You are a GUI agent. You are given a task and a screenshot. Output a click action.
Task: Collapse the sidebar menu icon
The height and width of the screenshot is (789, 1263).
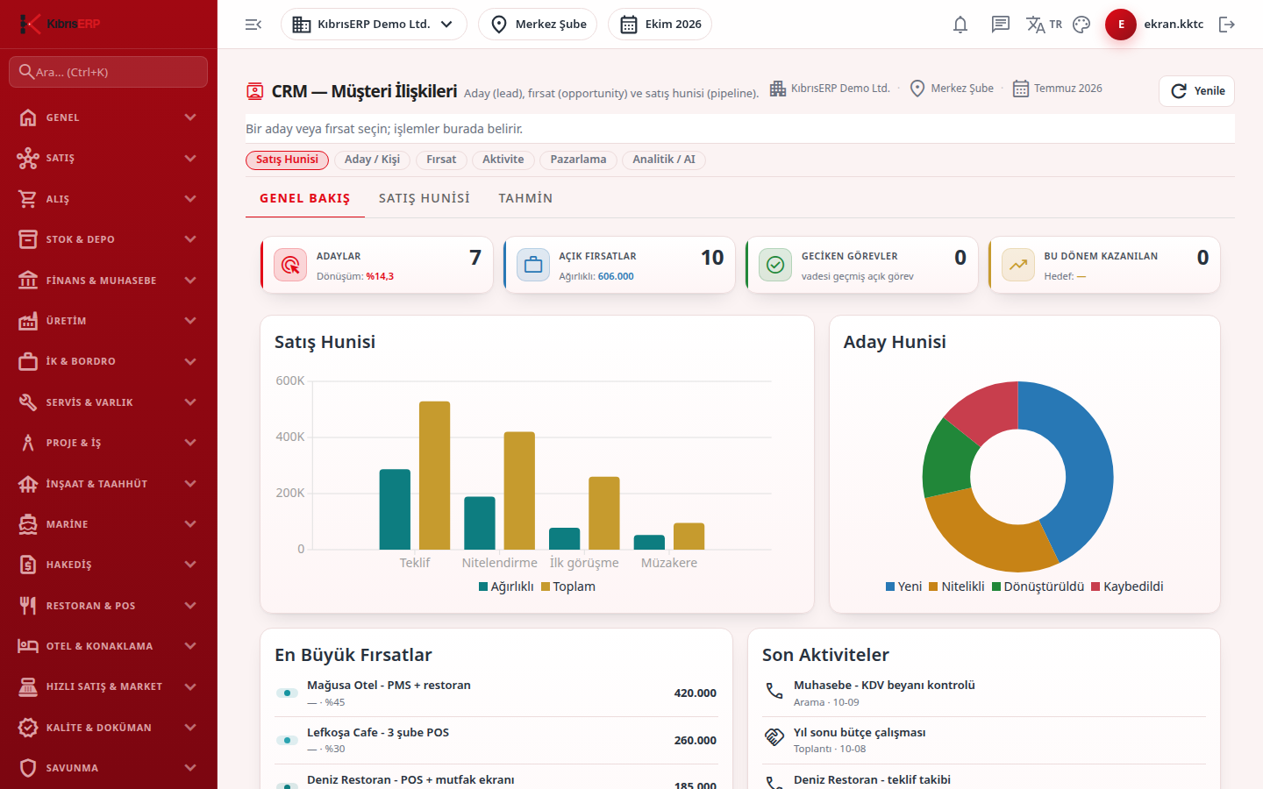point(253,25)
